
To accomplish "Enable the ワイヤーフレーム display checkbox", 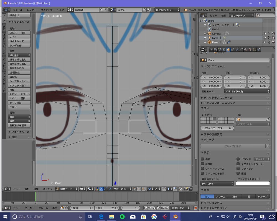I will (x=202, y=169).
